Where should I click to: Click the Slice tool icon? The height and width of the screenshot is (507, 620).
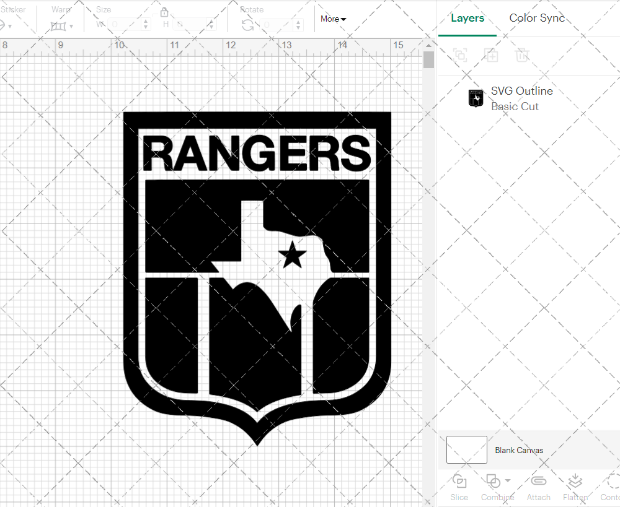(x=459, y=482)
